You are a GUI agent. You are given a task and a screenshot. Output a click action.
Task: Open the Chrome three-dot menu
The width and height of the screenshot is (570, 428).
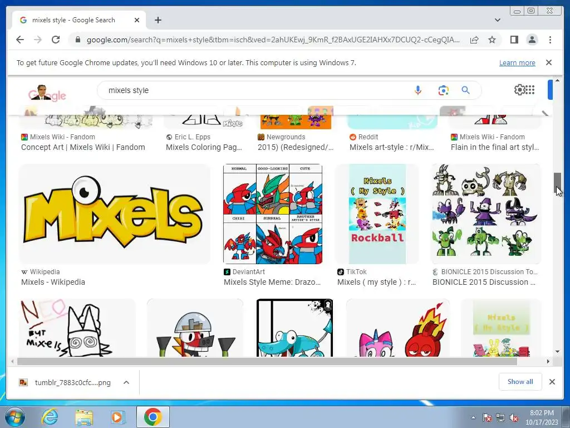(550, 40)
